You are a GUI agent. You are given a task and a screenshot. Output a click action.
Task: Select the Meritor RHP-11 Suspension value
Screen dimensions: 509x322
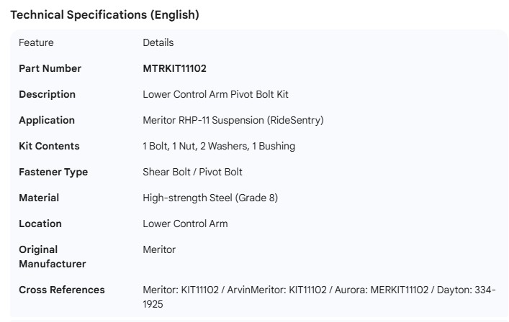click(233, 120)
